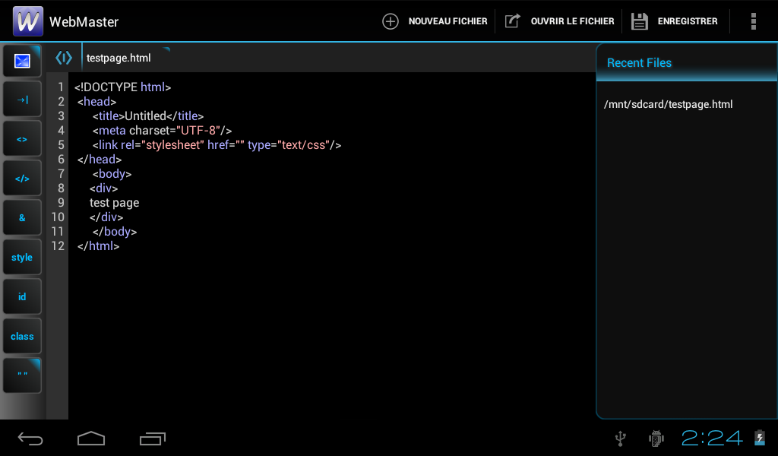Choose Ouvrir le fichier to open a file
This screenshot has height=456, width=778.
point(560,21)
